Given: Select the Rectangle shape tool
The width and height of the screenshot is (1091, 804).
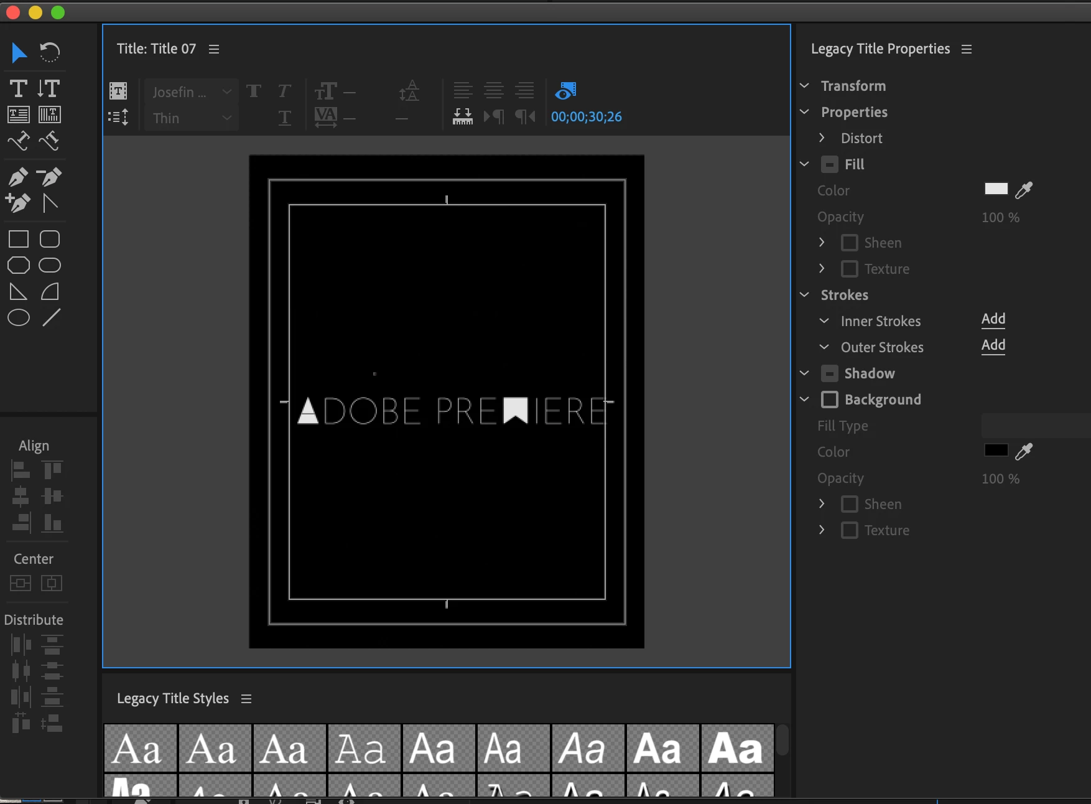Looking at the screenshot, I should tap(19, 240).
